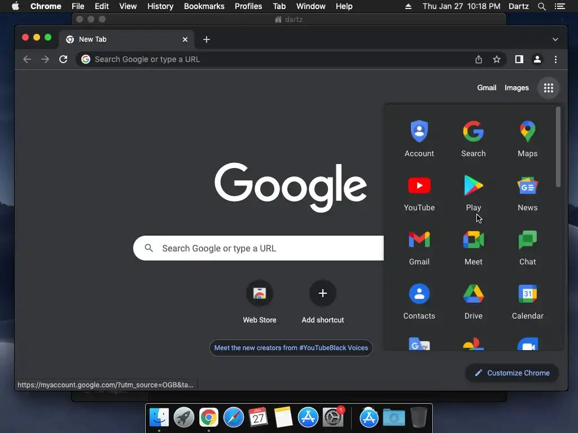
Task: Share this page via toolbar icon
Action: point(479,59)
